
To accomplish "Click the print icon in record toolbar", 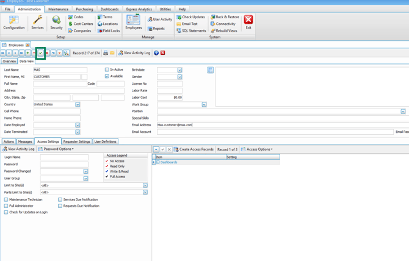I will pyautogui.click(x=106, y=53).
